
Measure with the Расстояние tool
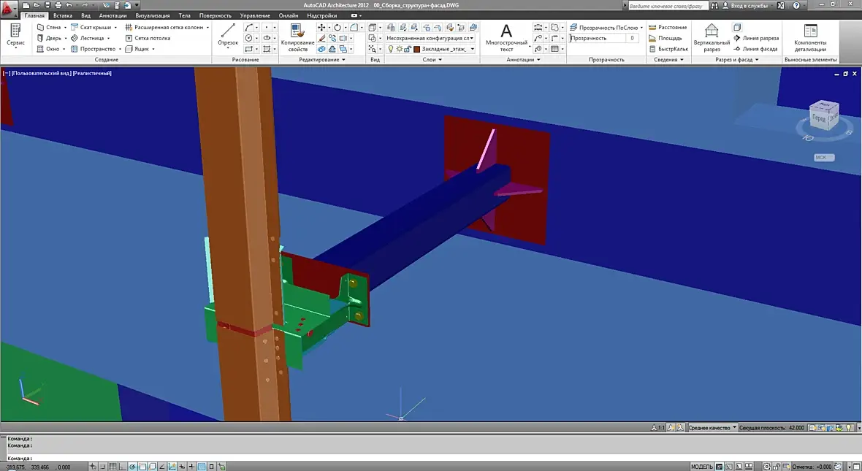coord(668,27)
